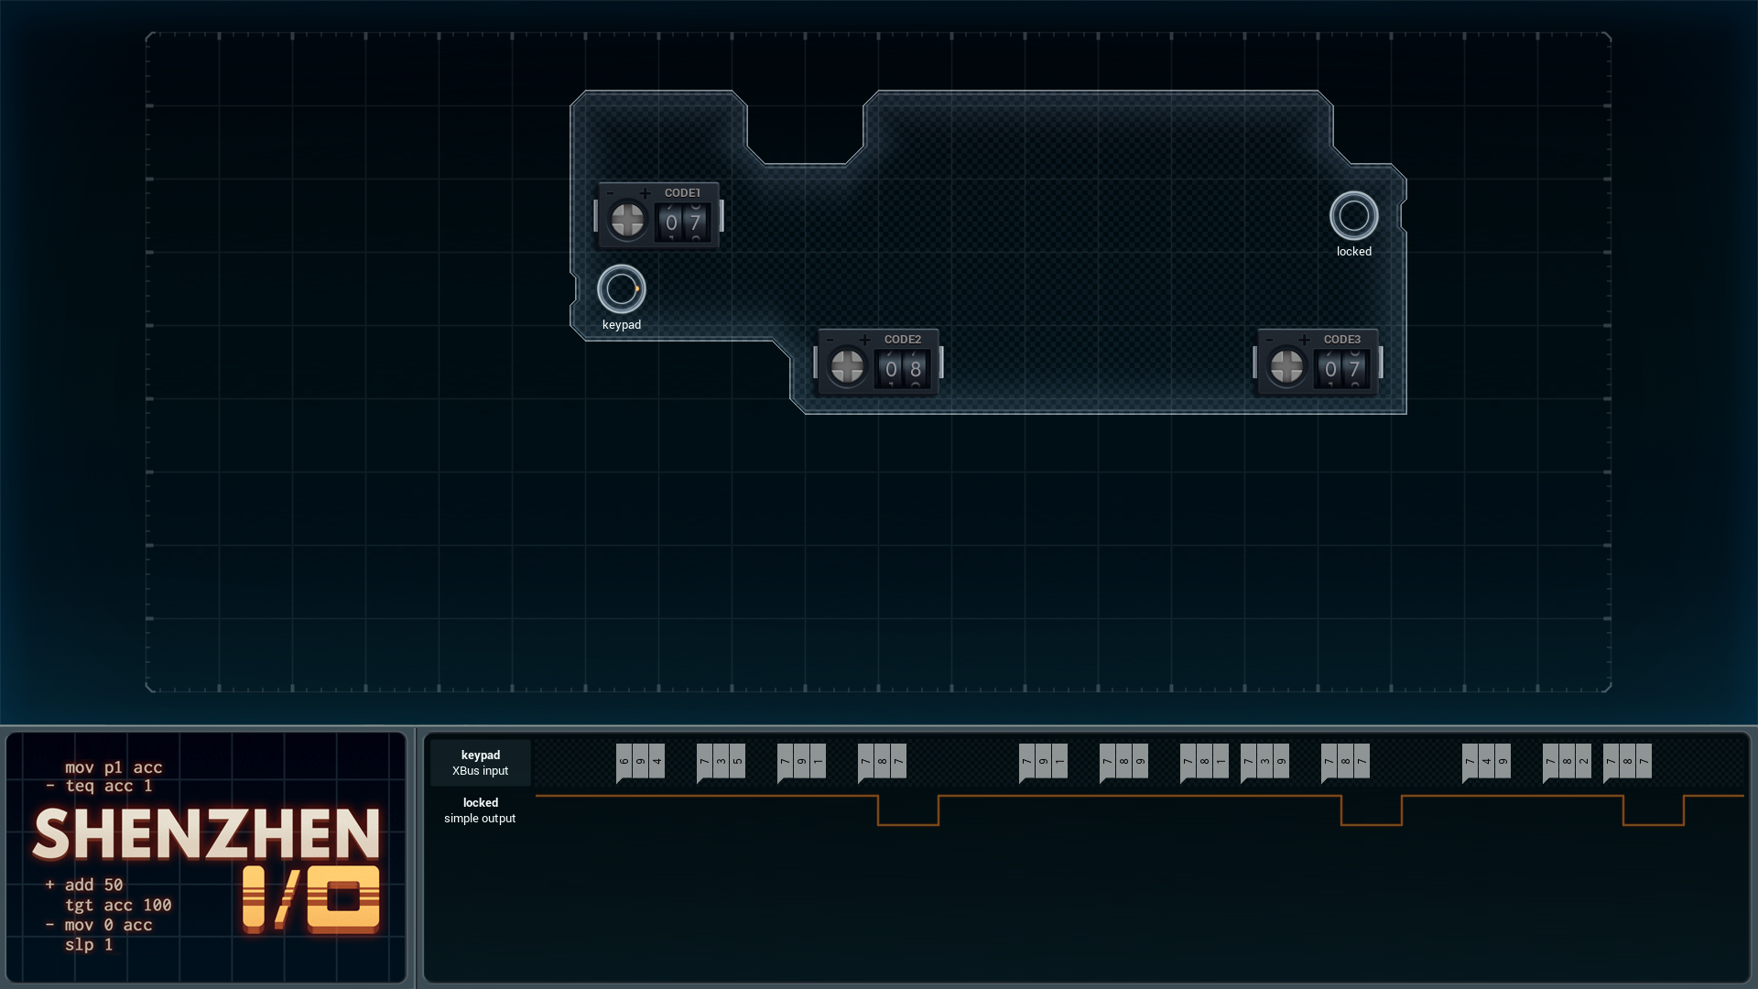
Task: Click the CODE3 minus button
Action: pos(1270,340)
